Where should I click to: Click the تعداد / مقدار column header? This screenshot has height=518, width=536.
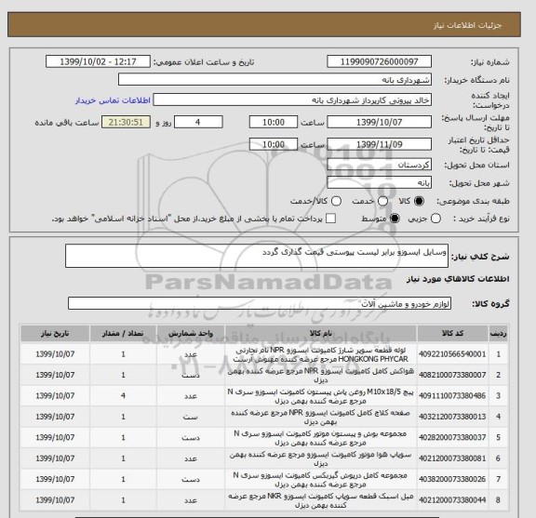tap(123, 333)
